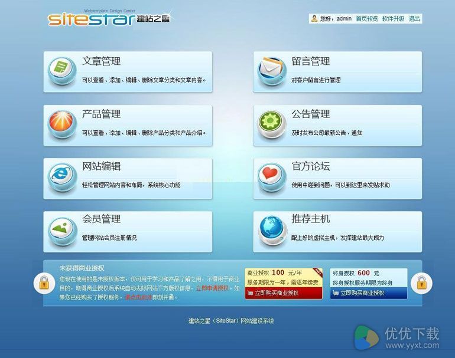Open the 网站编辑 heading
Image resolution: width=455 pixels, height=358 pixels.
pyautogui.click(x=101, y=166)
